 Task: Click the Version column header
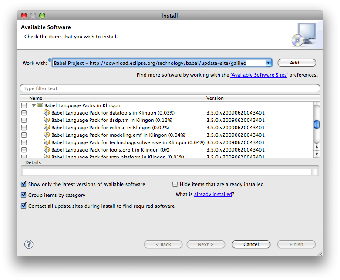tap(257, 98)
